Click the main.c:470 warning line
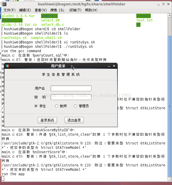 pos(83,158)
